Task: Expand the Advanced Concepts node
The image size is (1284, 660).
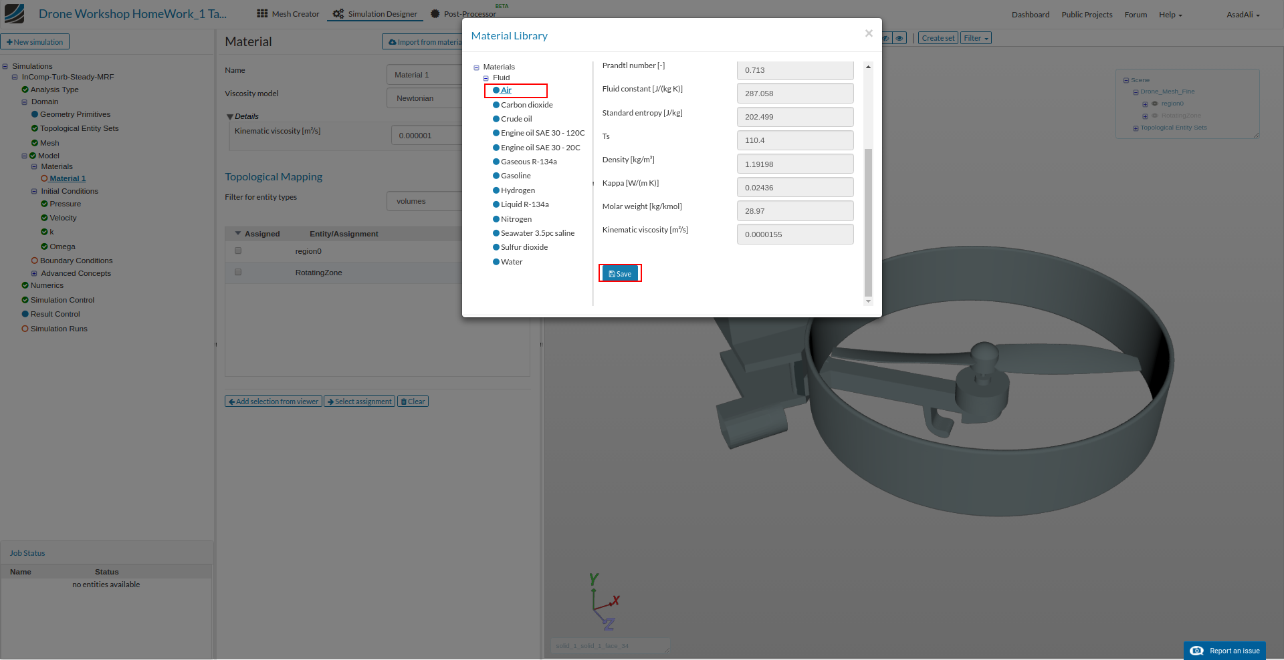Action: pyautogui.click(x=34, y=273)
